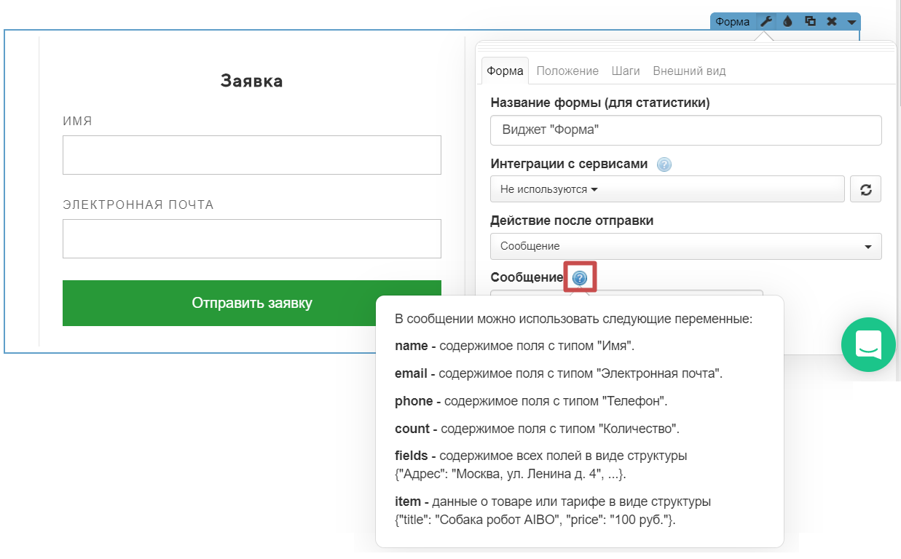Switch to the Положение tab
The height and width of the screenshot is (559, 901).
tap(567, 71)
